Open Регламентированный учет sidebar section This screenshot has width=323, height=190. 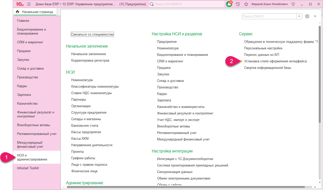37,134
